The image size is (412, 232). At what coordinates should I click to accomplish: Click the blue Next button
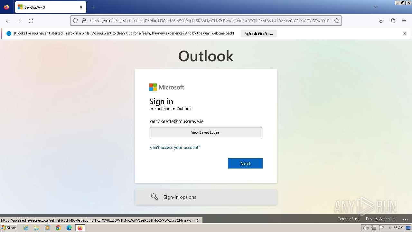(245, 163)
